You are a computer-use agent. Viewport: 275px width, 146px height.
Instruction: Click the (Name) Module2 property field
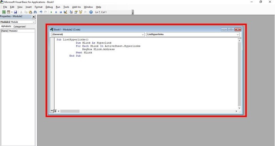[18, 31]
